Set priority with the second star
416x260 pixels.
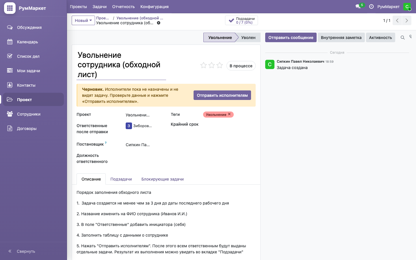pyautogui.click(x=211, y=66)
